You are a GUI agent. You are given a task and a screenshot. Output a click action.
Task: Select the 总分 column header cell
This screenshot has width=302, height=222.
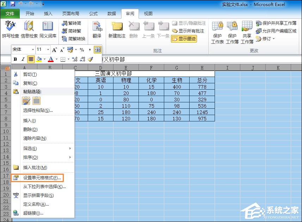click(202, 80)
